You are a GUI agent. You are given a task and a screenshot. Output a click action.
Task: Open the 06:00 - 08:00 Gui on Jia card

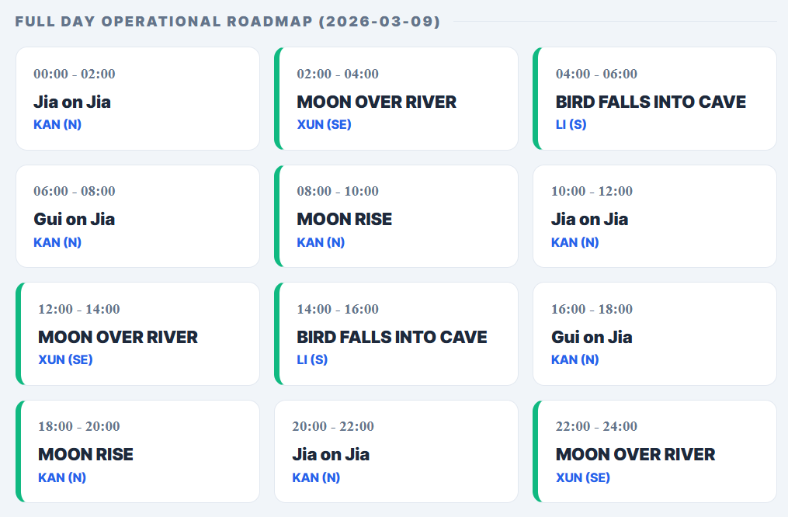point(137,216)
